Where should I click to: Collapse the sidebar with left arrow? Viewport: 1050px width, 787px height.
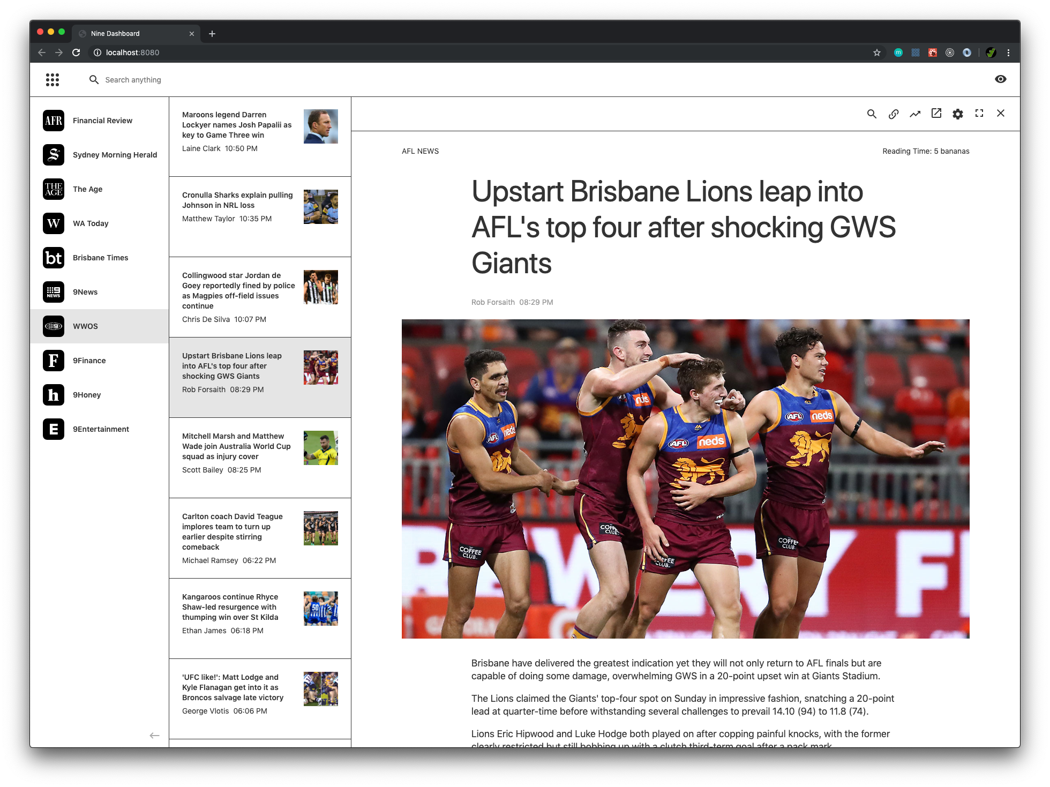[x=154, y=736]
